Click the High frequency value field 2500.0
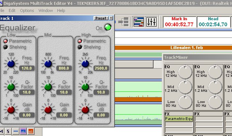 tap(101, 68)
